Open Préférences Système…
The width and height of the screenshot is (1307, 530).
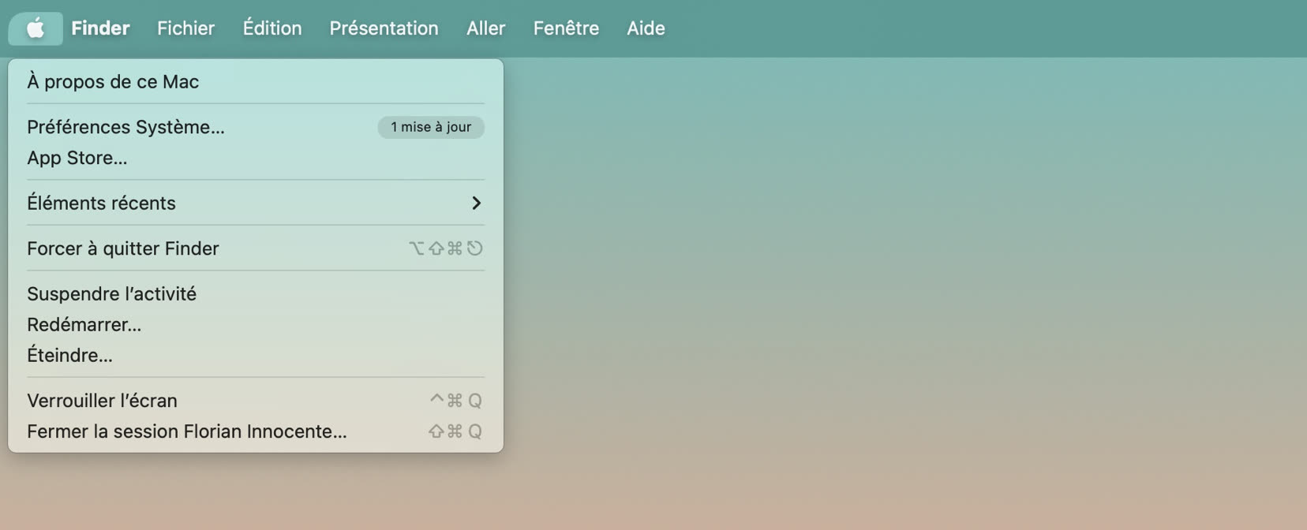[x=256, y=127]
